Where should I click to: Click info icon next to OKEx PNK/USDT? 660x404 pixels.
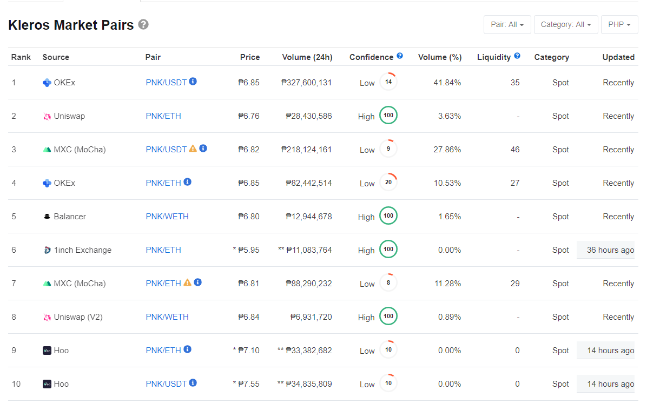[193, 82]
